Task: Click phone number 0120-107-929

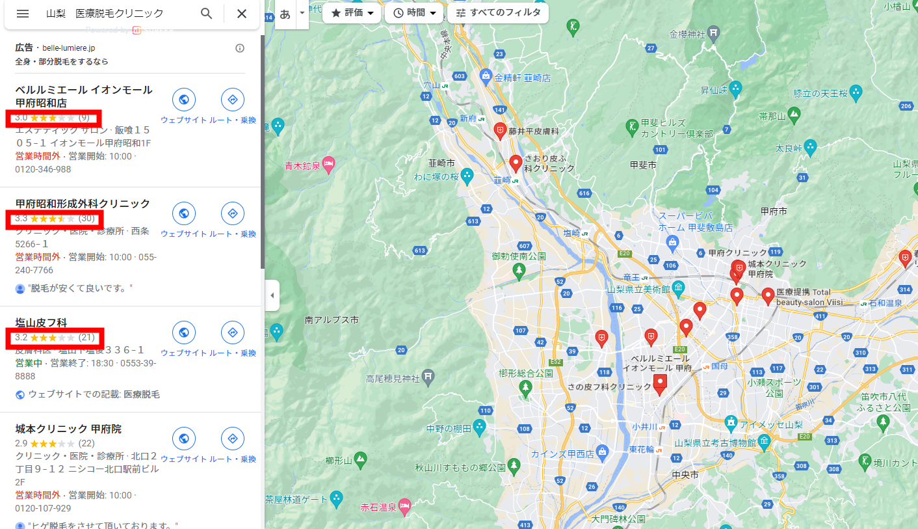Action: click(x=43, y=508)
